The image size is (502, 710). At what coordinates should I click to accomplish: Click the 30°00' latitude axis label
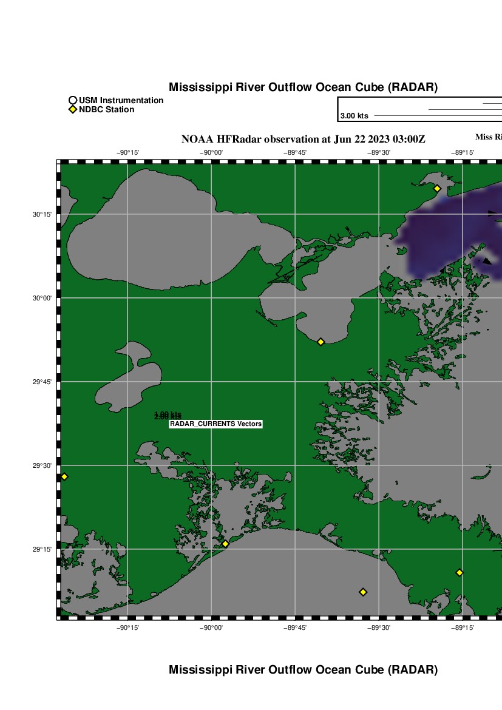[x=42, y=298]
